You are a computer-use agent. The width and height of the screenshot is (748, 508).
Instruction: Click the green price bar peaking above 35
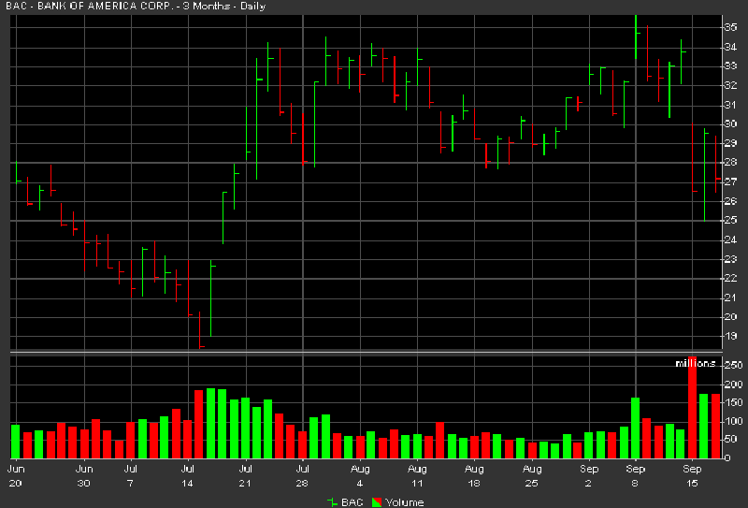[x=636, y=36]
